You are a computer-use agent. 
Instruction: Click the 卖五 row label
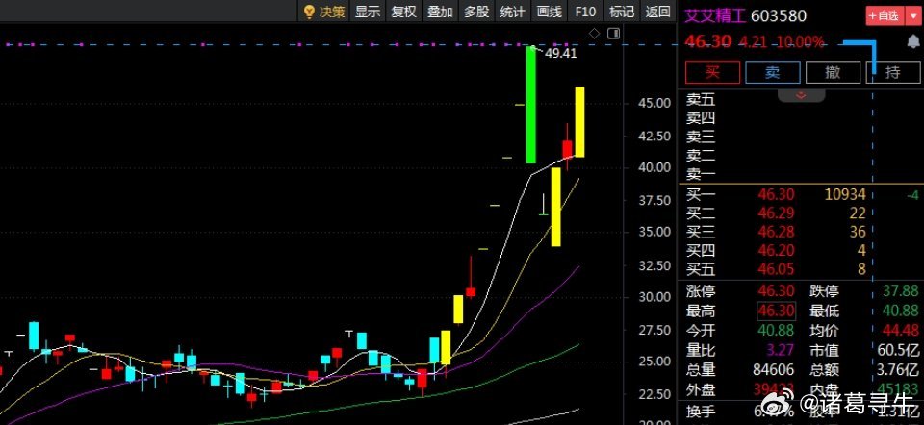pos(701,100)
